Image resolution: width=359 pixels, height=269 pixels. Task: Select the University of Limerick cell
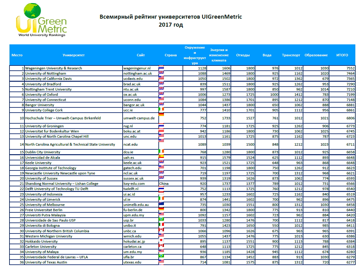click(x=73, y=200)
